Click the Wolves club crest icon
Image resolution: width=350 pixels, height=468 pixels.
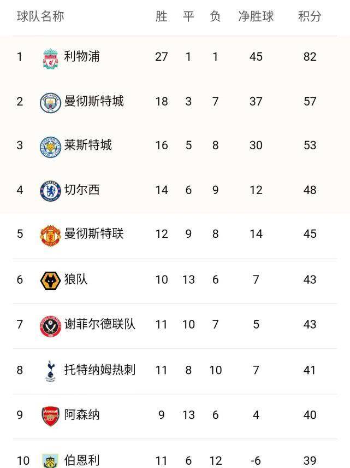click(x=50, y=280)
